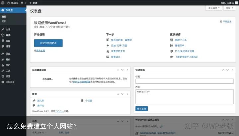Click the comment toggle icon beside 打开/关闭评论功能

172,51
